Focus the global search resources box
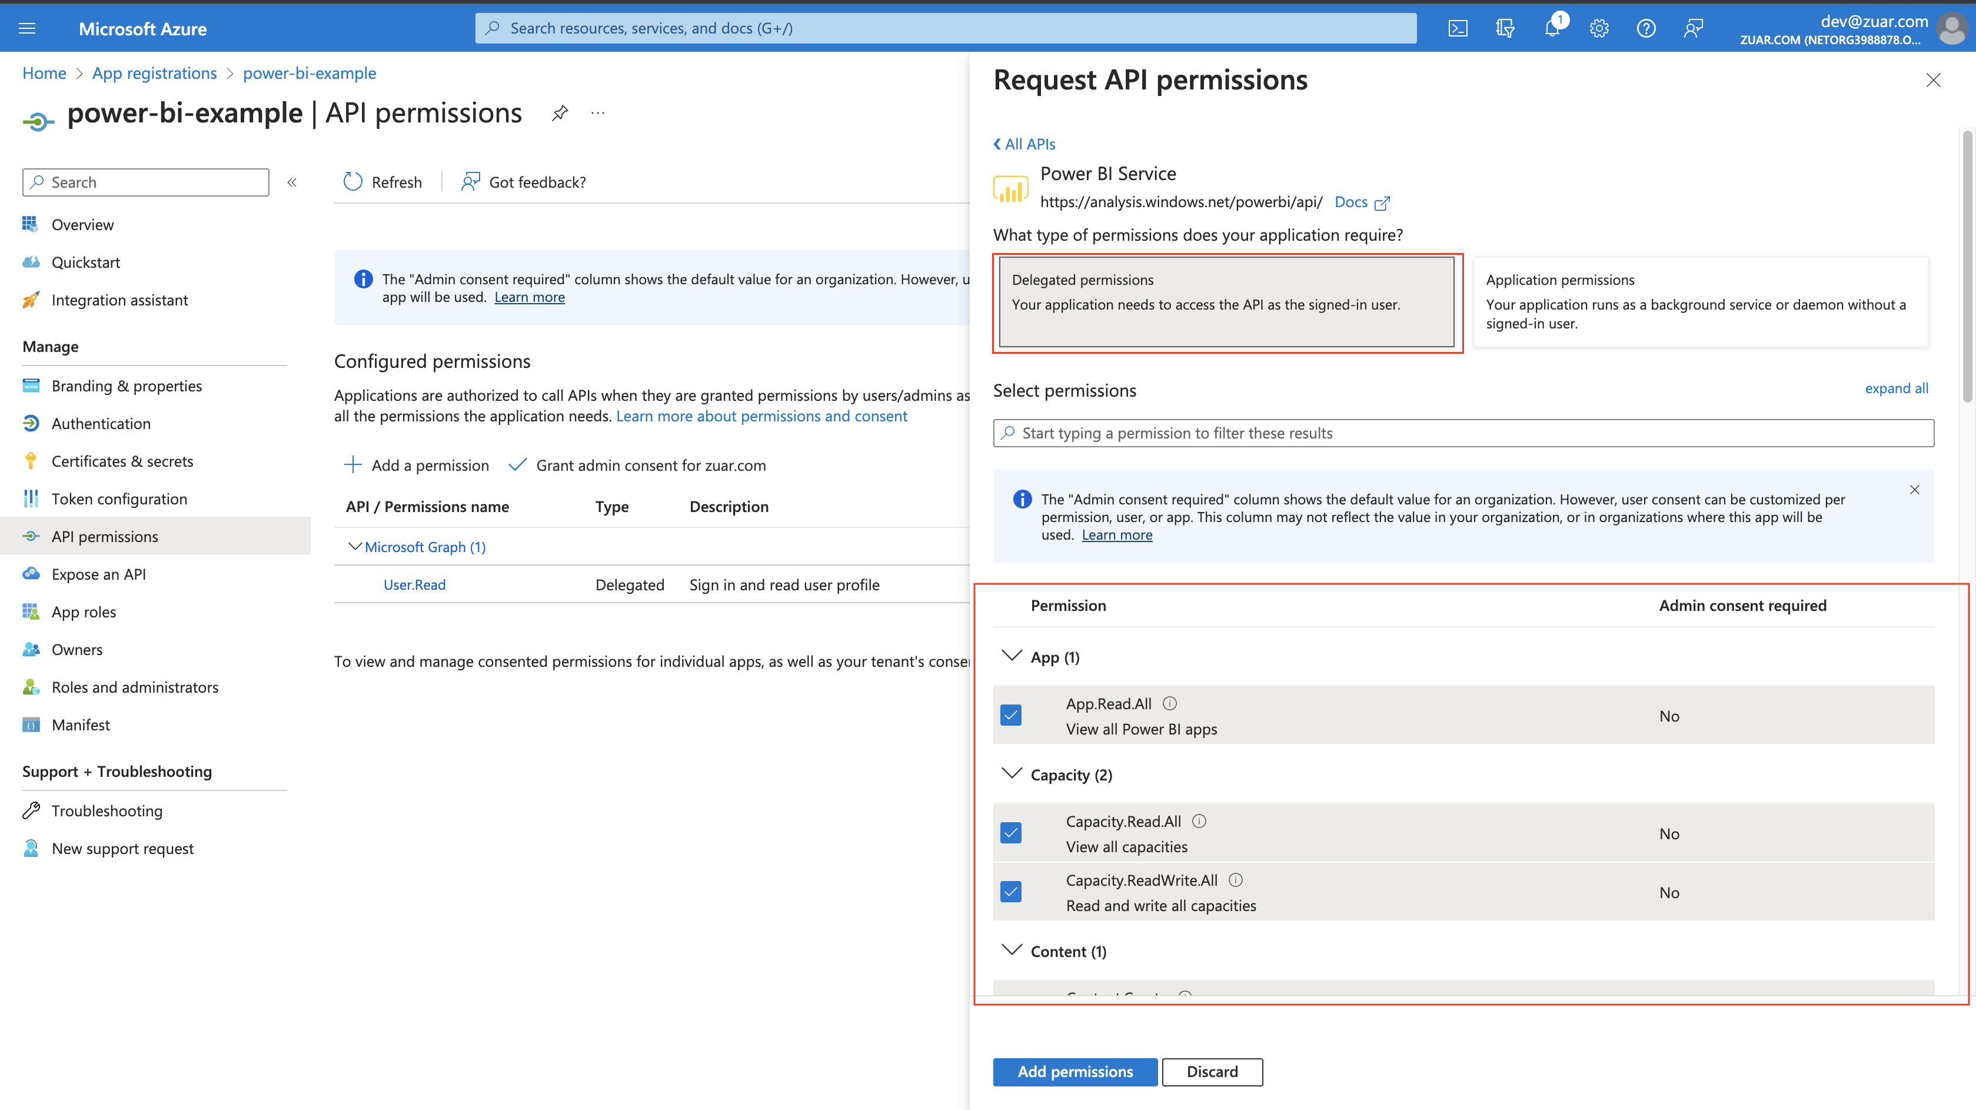 (946, 28)
